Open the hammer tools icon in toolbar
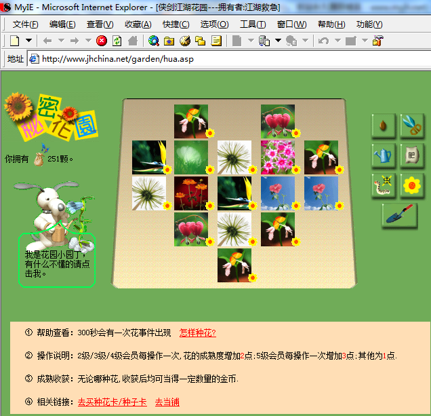 (x=377, y=41)
